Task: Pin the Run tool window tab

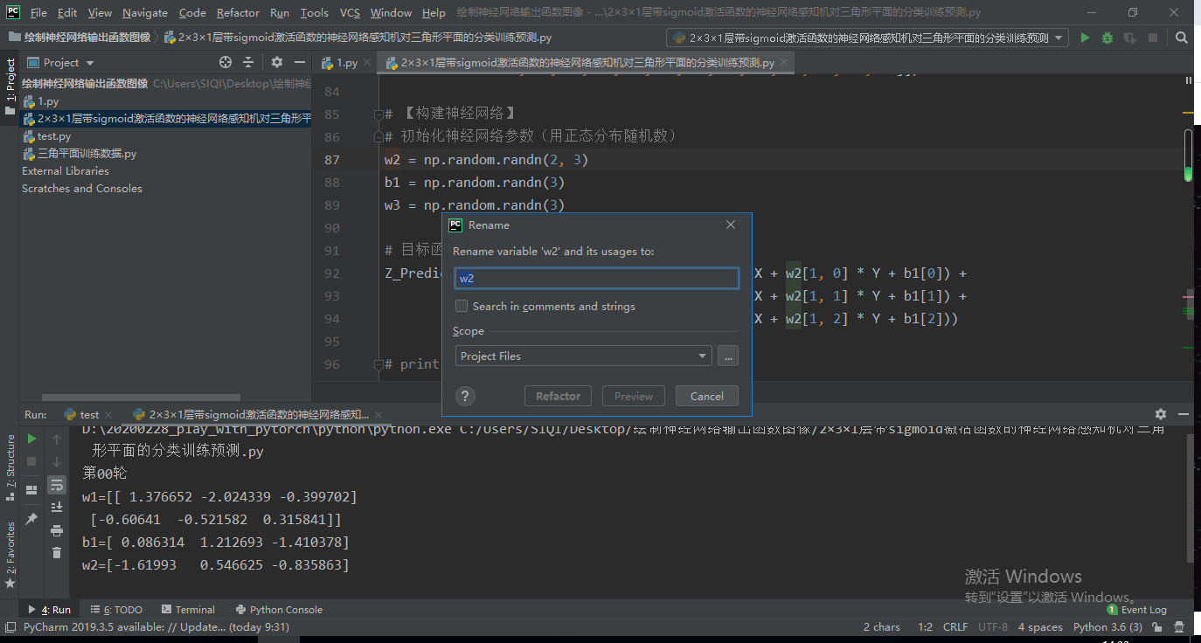Action: tap(31, 517)
